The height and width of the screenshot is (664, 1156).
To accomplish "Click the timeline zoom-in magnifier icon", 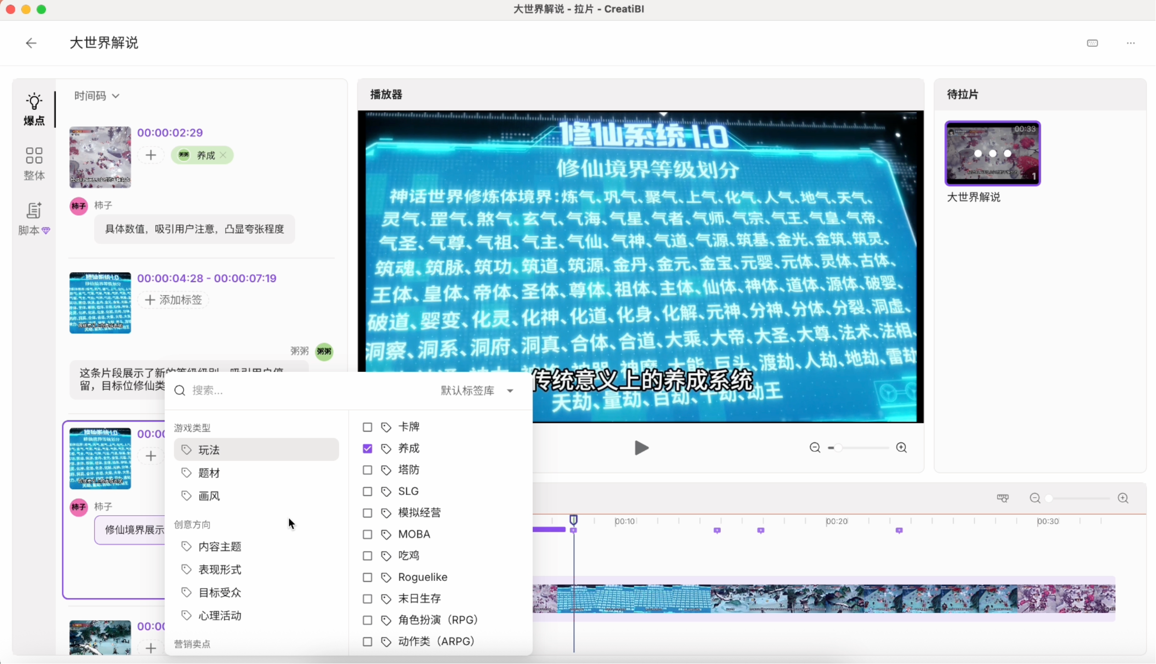I will coord(1123,498).
